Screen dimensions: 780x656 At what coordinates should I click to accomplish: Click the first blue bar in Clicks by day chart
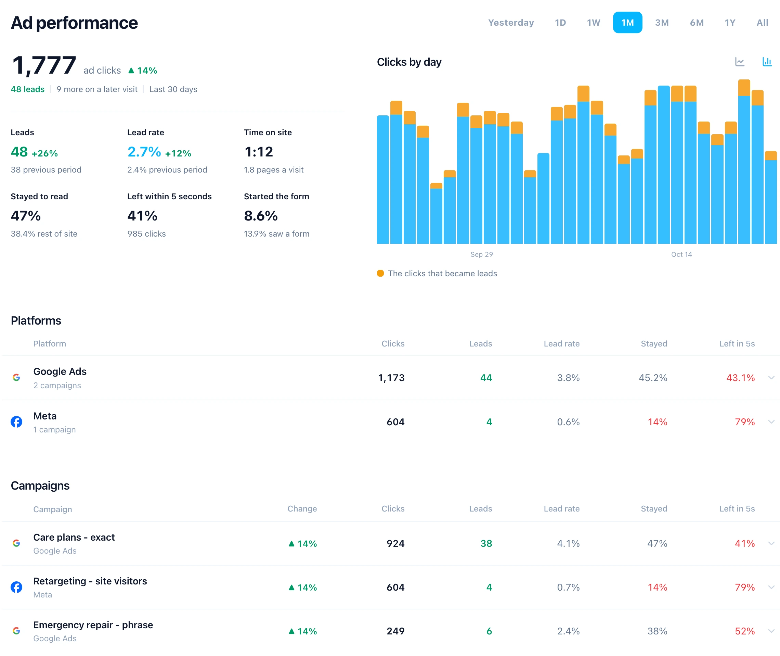tap(383, 180)
